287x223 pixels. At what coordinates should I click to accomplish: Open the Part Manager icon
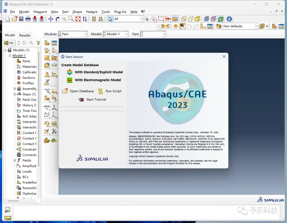[x=54, y=43]
